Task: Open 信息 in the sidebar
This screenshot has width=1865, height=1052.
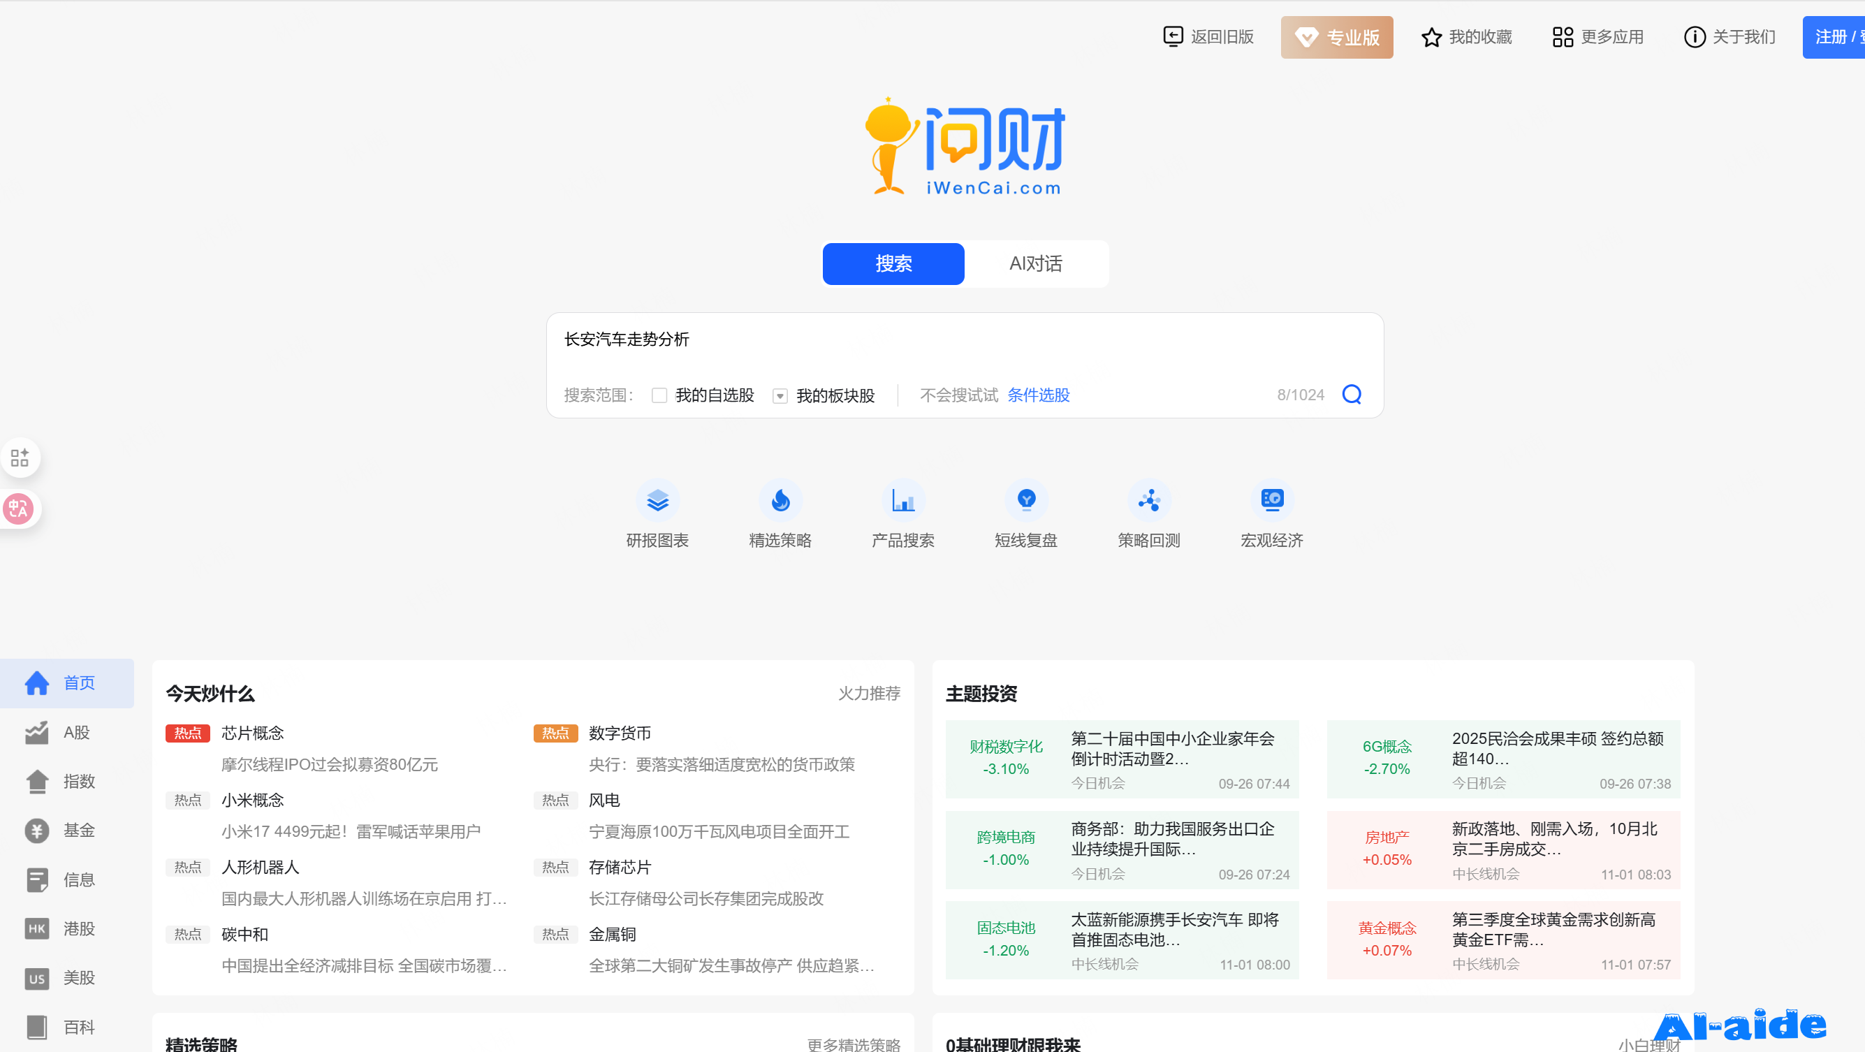Action: (x=66, y=879)
